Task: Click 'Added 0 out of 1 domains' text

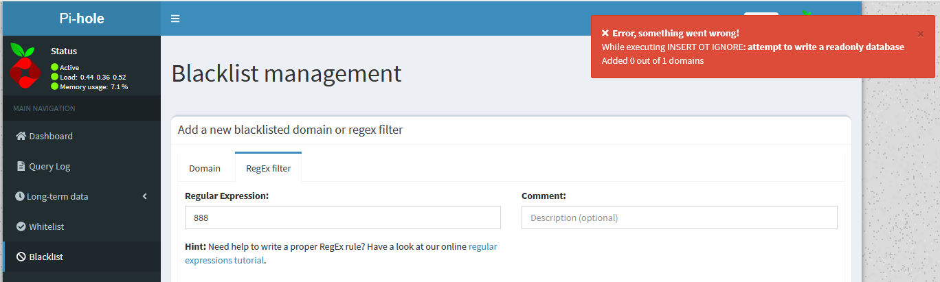Action: [x=653, y=60]
